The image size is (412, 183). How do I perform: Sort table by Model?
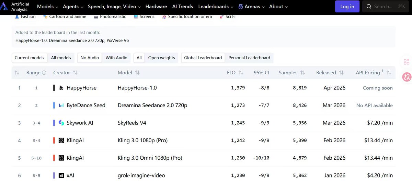tap(128, 73)
